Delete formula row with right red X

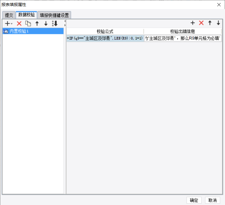(201, 23)
